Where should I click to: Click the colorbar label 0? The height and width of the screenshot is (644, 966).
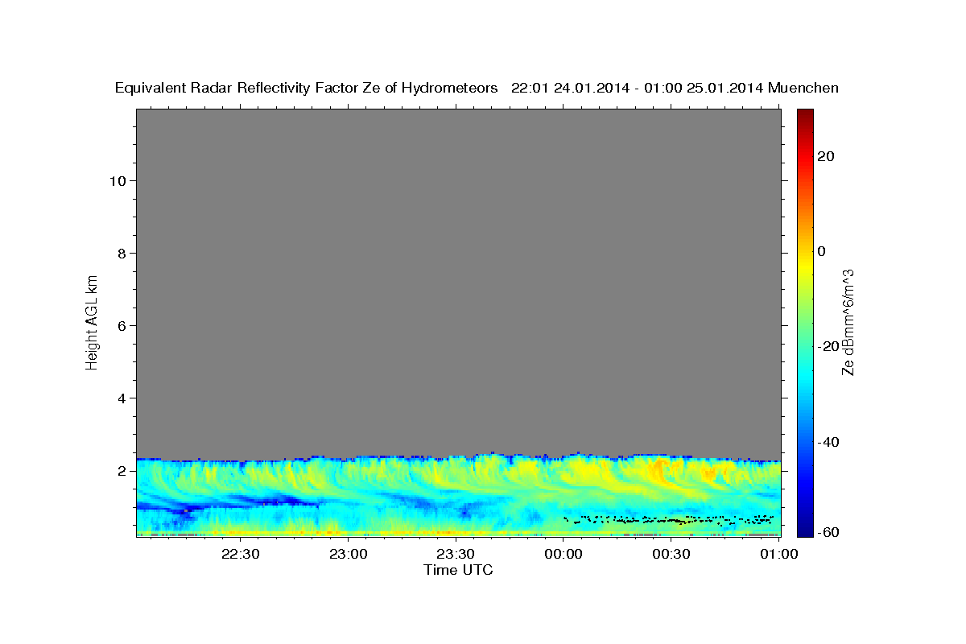tap(821, 252)
